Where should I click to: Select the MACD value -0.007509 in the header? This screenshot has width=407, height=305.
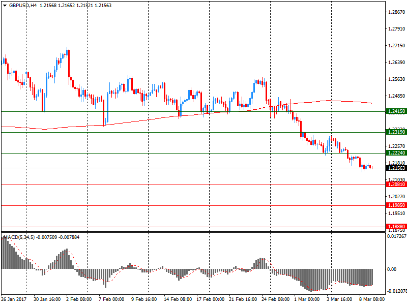tap(46, 237)
